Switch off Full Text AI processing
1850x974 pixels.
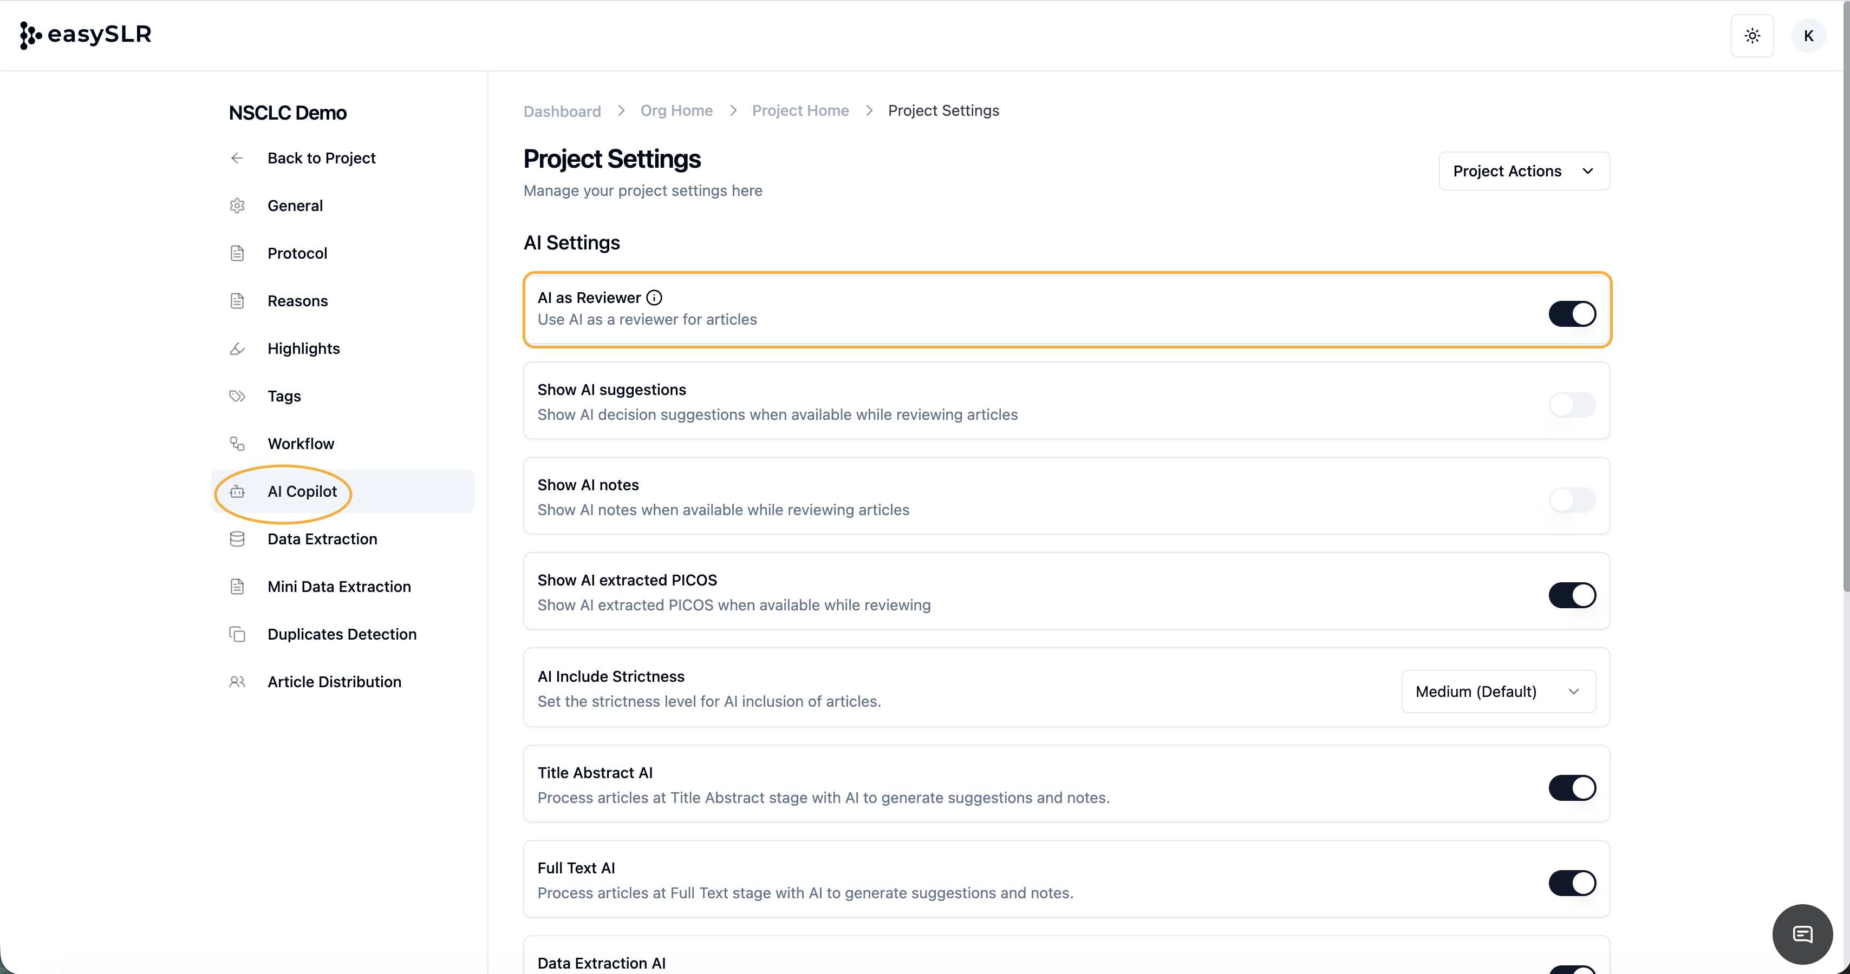click(1571, 883)
